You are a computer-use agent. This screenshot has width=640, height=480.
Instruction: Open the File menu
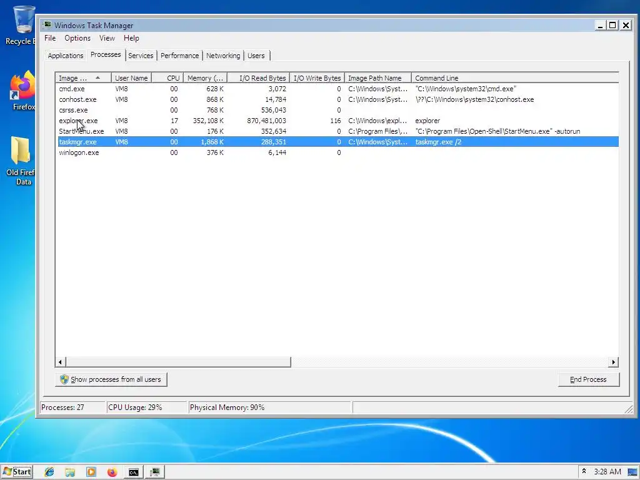tap(50, 38)
